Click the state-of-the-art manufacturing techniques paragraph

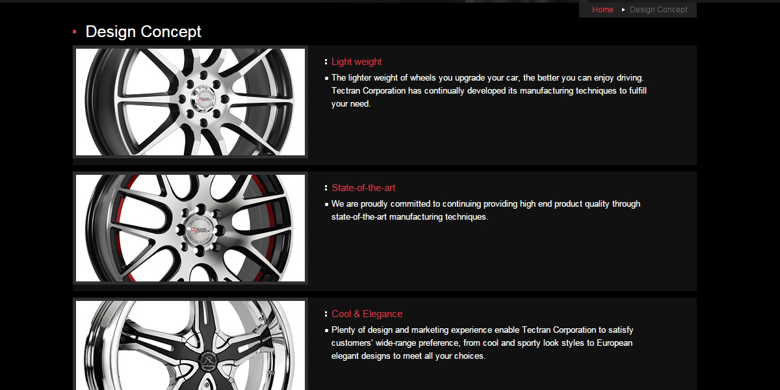pyautogui.click(x=486, y=210)
